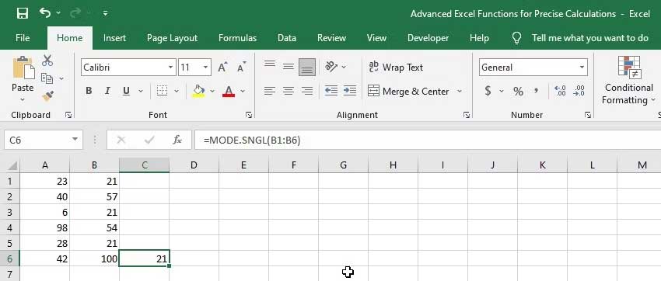Click the Cut scissors icon

click(x=47, y=61)
